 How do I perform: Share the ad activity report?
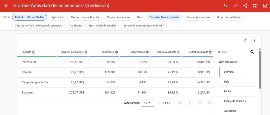(245, 6)
